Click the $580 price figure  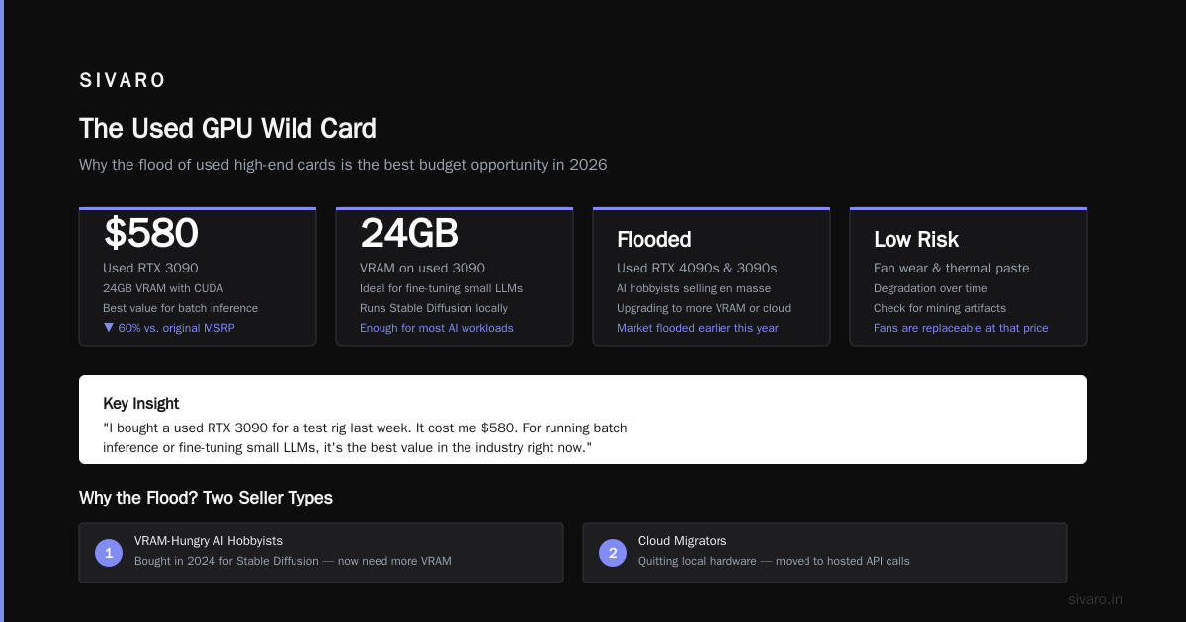pos(151,233)
